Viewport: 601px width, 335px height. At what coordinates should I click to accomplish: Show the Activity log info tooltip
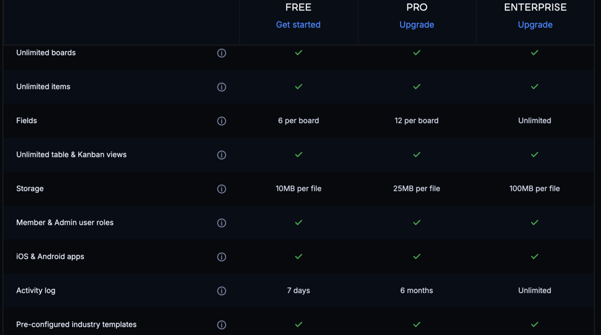(x=221, y=291)
